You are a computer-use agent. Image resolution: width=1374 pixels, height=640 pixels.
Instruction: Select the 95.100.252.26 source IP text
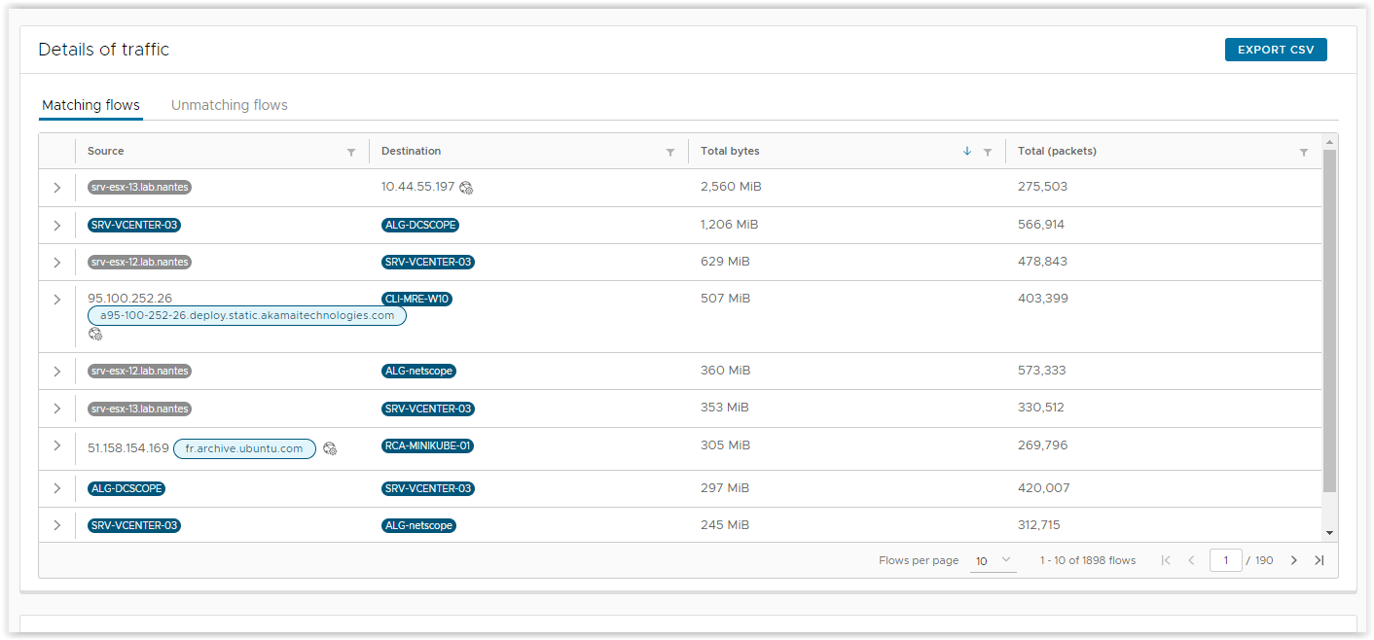click(x=129, y=299)
